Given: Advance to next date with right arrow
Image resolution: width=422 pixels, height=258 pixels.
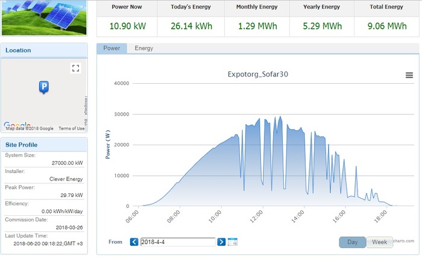Looking at the screenshot, I should tap(221, 242).
